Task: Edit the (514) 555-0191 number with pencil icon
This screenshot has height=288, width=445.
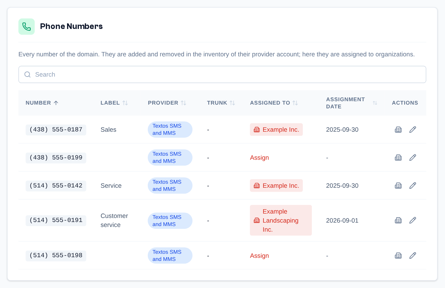Action: tap(413, 220)
